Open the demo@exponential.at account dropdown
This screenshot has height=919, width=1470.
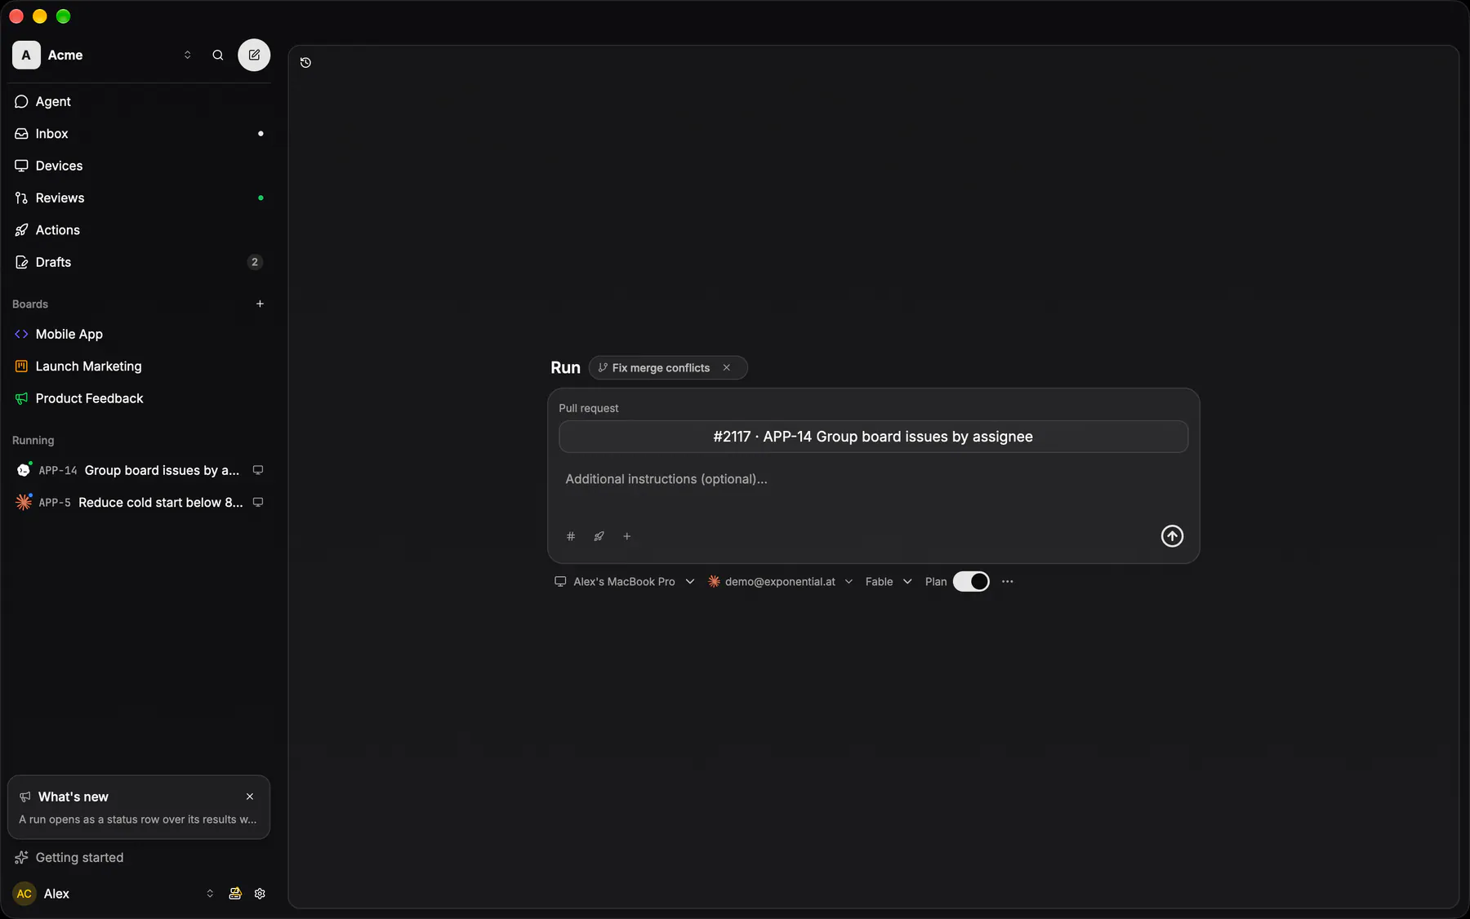click(781, 582)
